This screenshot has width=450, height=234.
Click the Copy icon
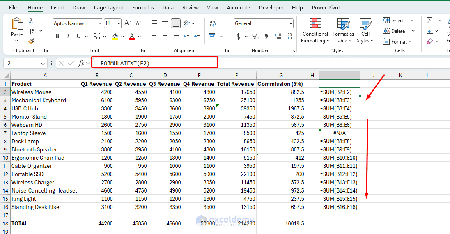[x=31, y=31]
